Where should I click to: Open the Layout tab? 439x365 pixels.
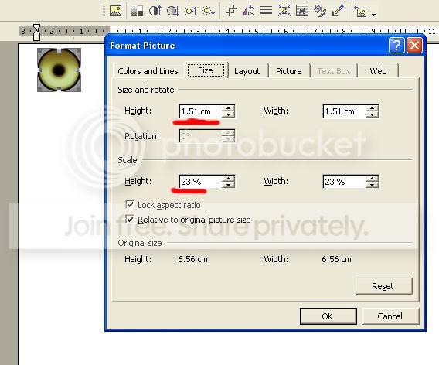tap(247, 71)
